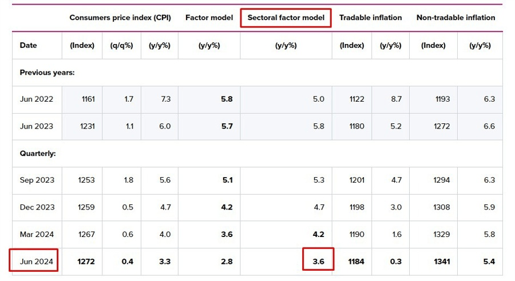Select the Jun 2024 date cell

(x=36, y=262)
